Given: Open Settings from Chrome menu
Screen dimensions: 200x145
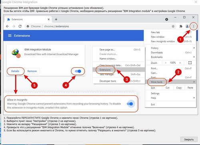Looking at the screenshot, I should [171, 93].
